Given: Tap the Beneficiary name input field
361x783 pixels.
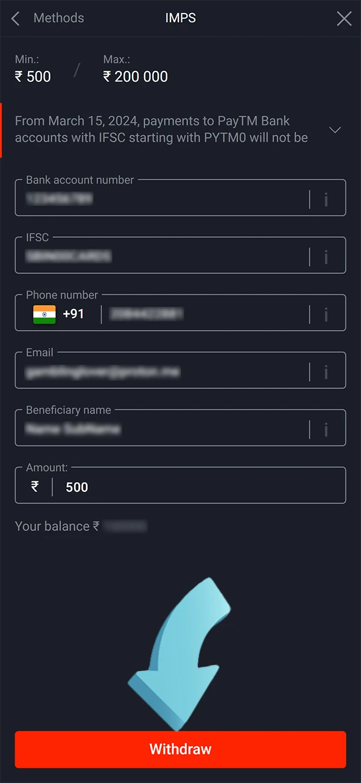Looking at the screenshot, I should pos(153,428).
